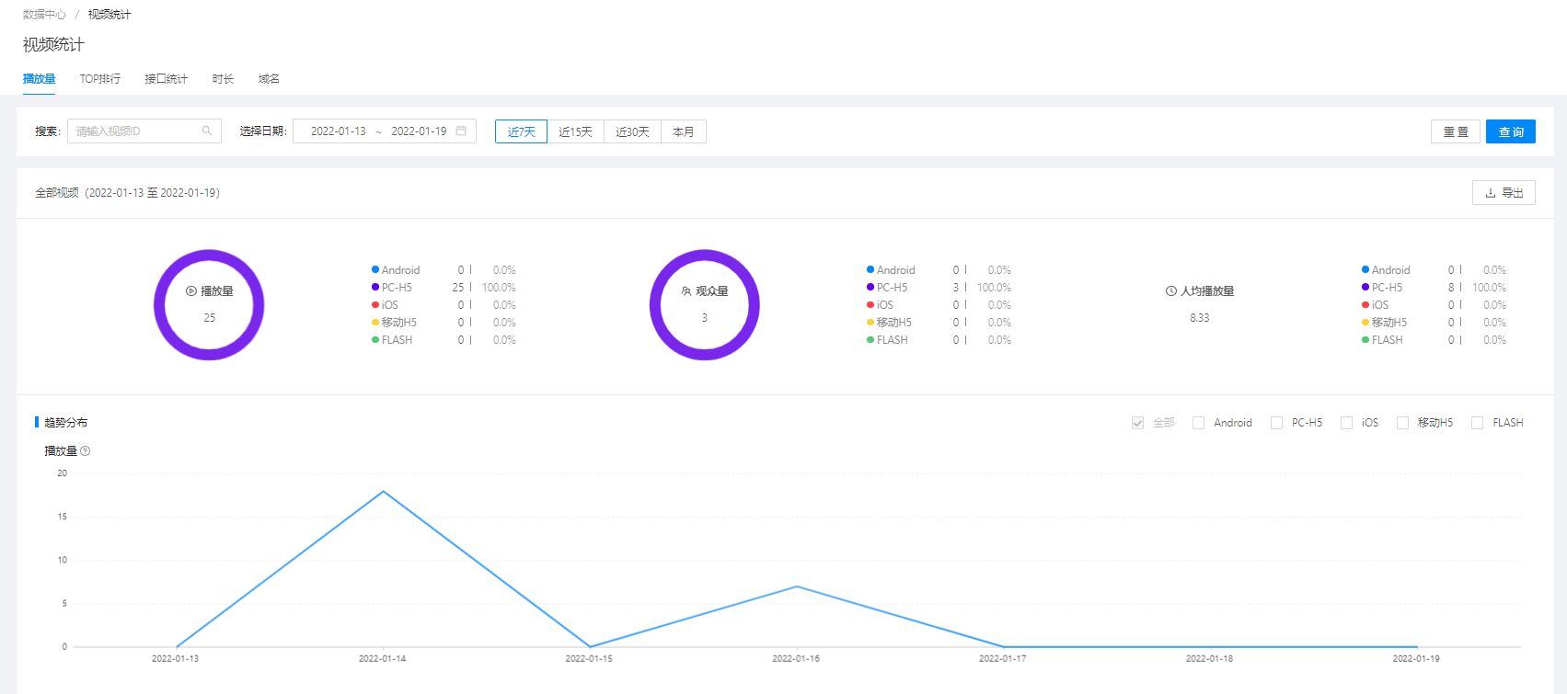Click the search magnifier icon in video ID field
The height and width of the screenshot is (694, 1567).
coord(207,131)
